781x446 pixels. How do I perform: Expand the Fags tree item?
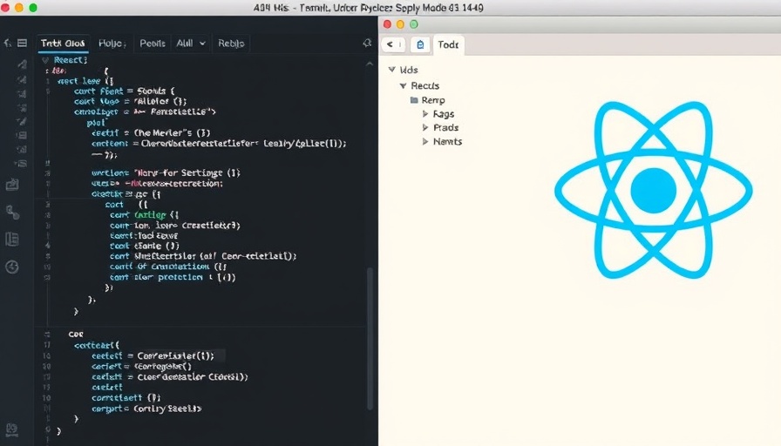424,114
